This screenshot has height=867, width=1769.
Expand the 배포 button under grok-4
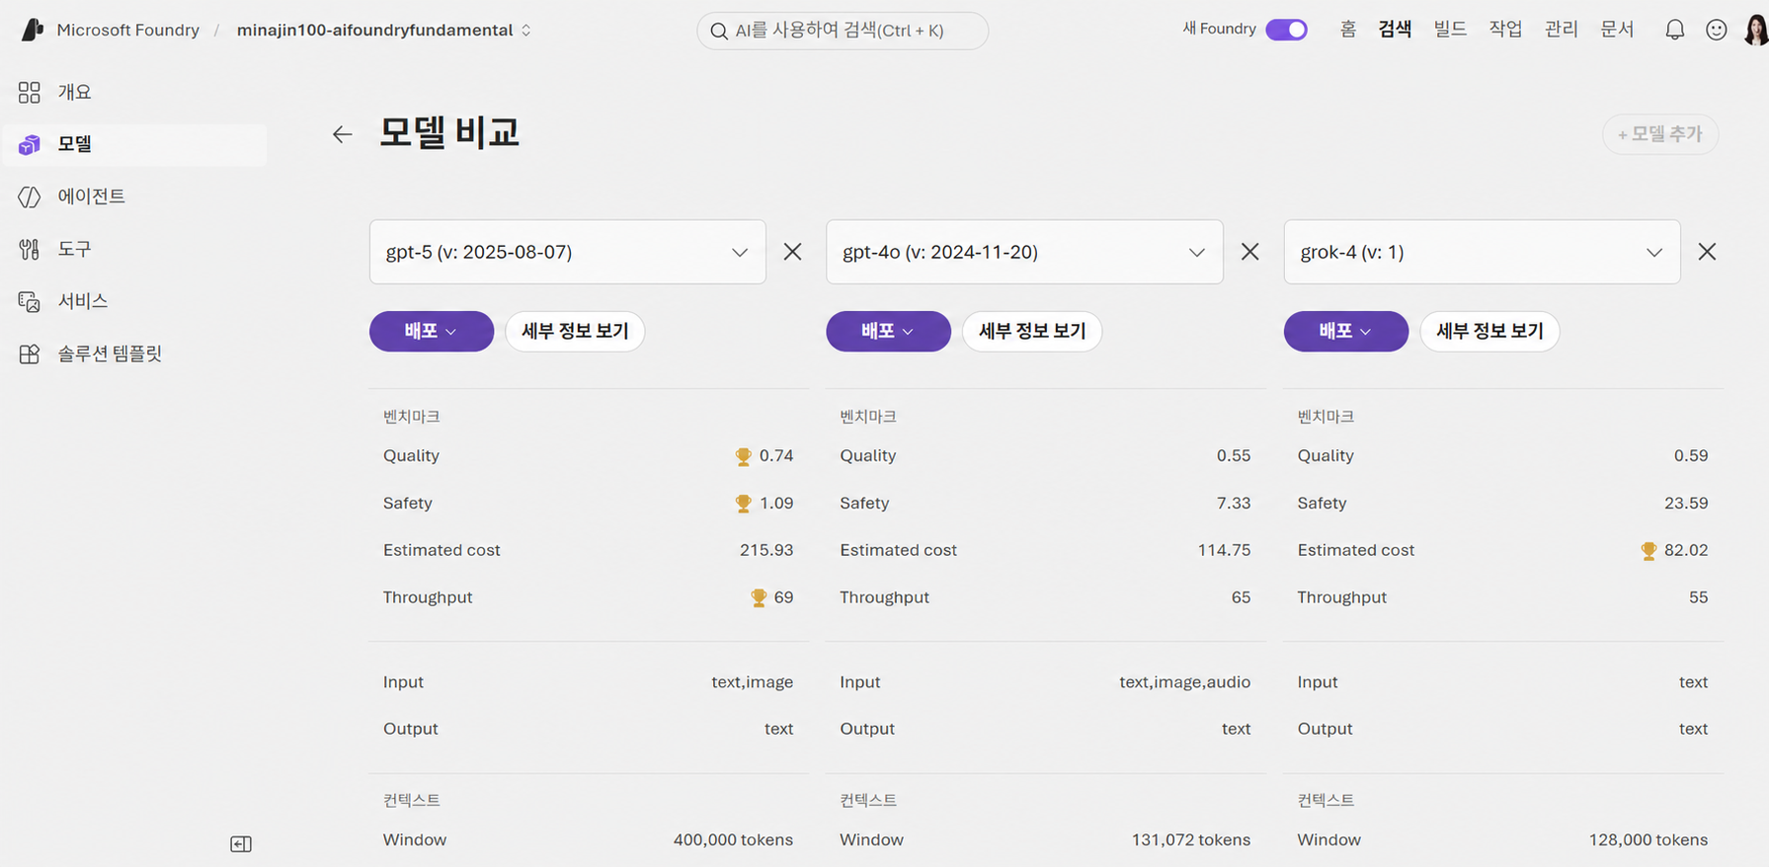click(1346, 331)
